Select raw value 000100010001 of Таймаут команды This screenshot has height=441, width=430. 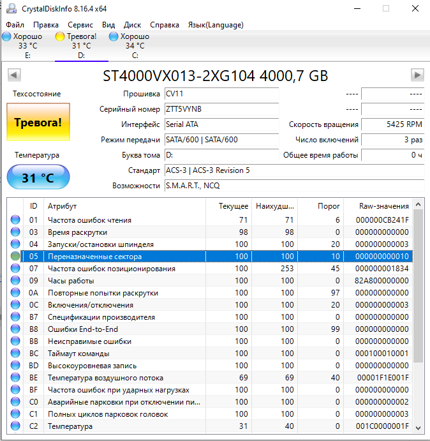coord(382,354)
